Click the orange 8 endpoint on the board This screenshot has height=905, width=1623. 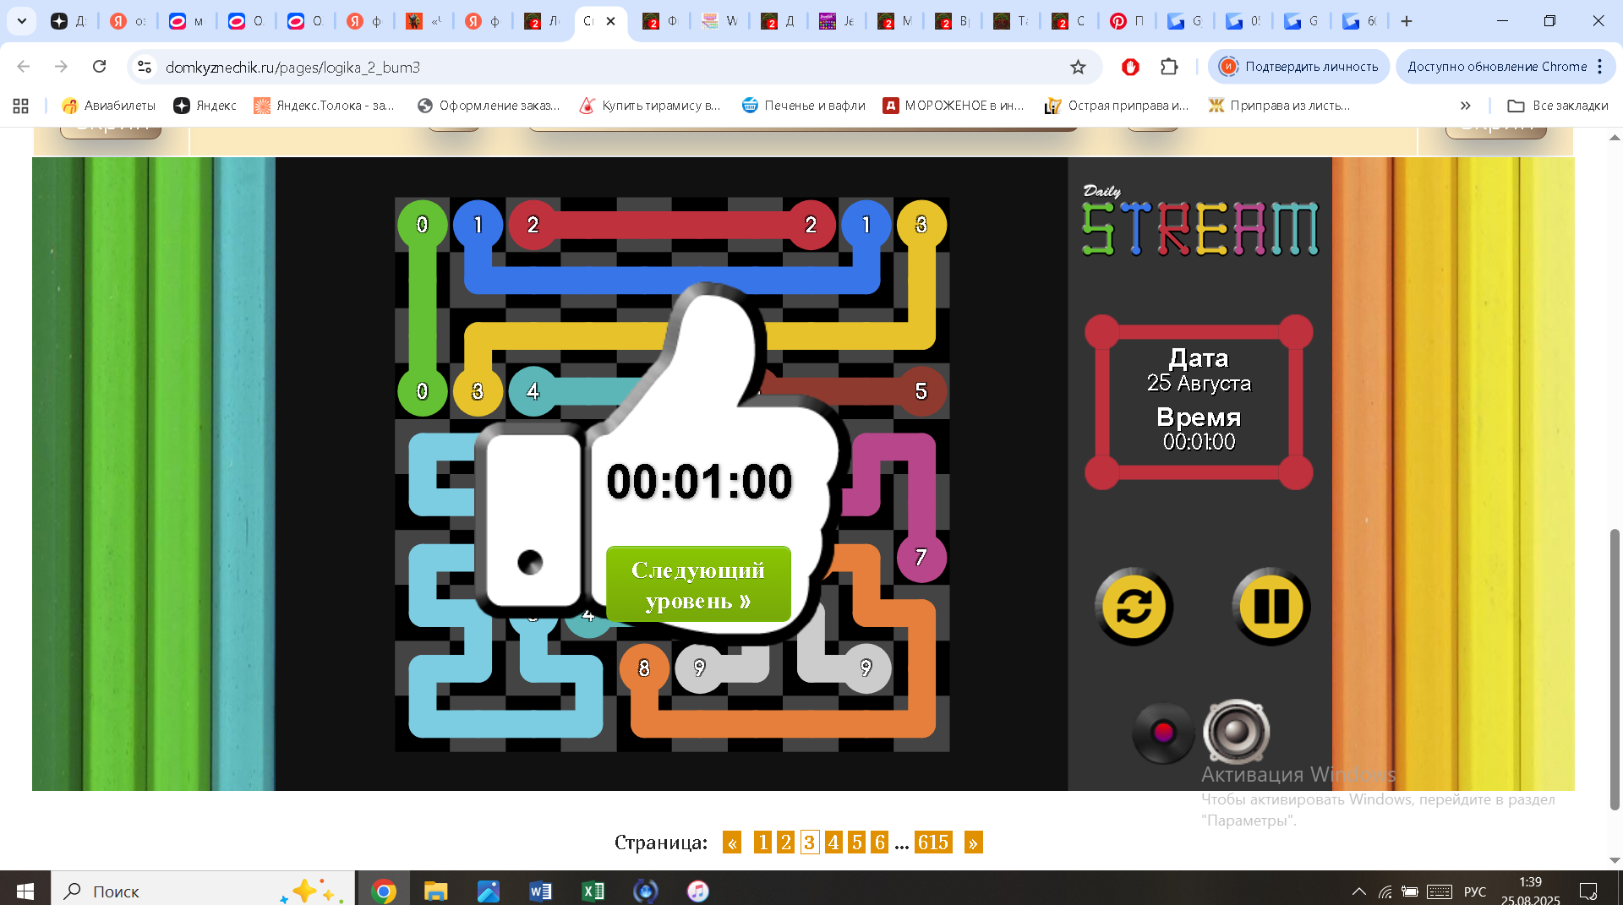point(644,668)
